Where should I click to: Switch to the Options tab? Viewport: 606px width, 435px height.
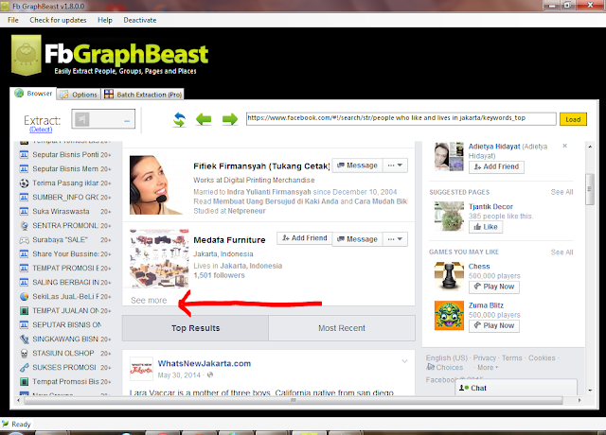[x=79, y=95]
